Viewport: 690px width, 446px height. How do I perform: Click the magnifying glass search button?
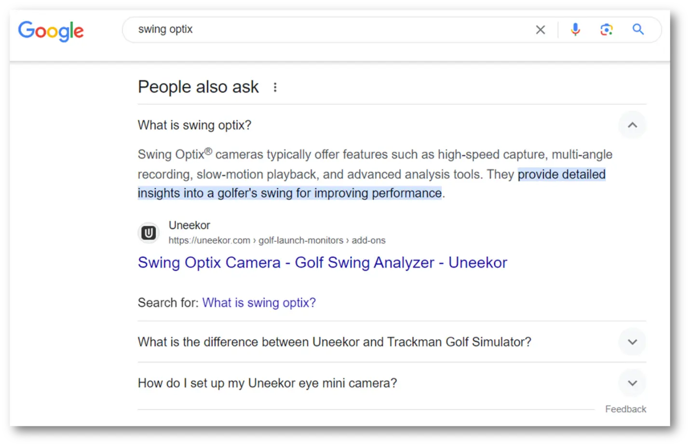click(638, 30)
